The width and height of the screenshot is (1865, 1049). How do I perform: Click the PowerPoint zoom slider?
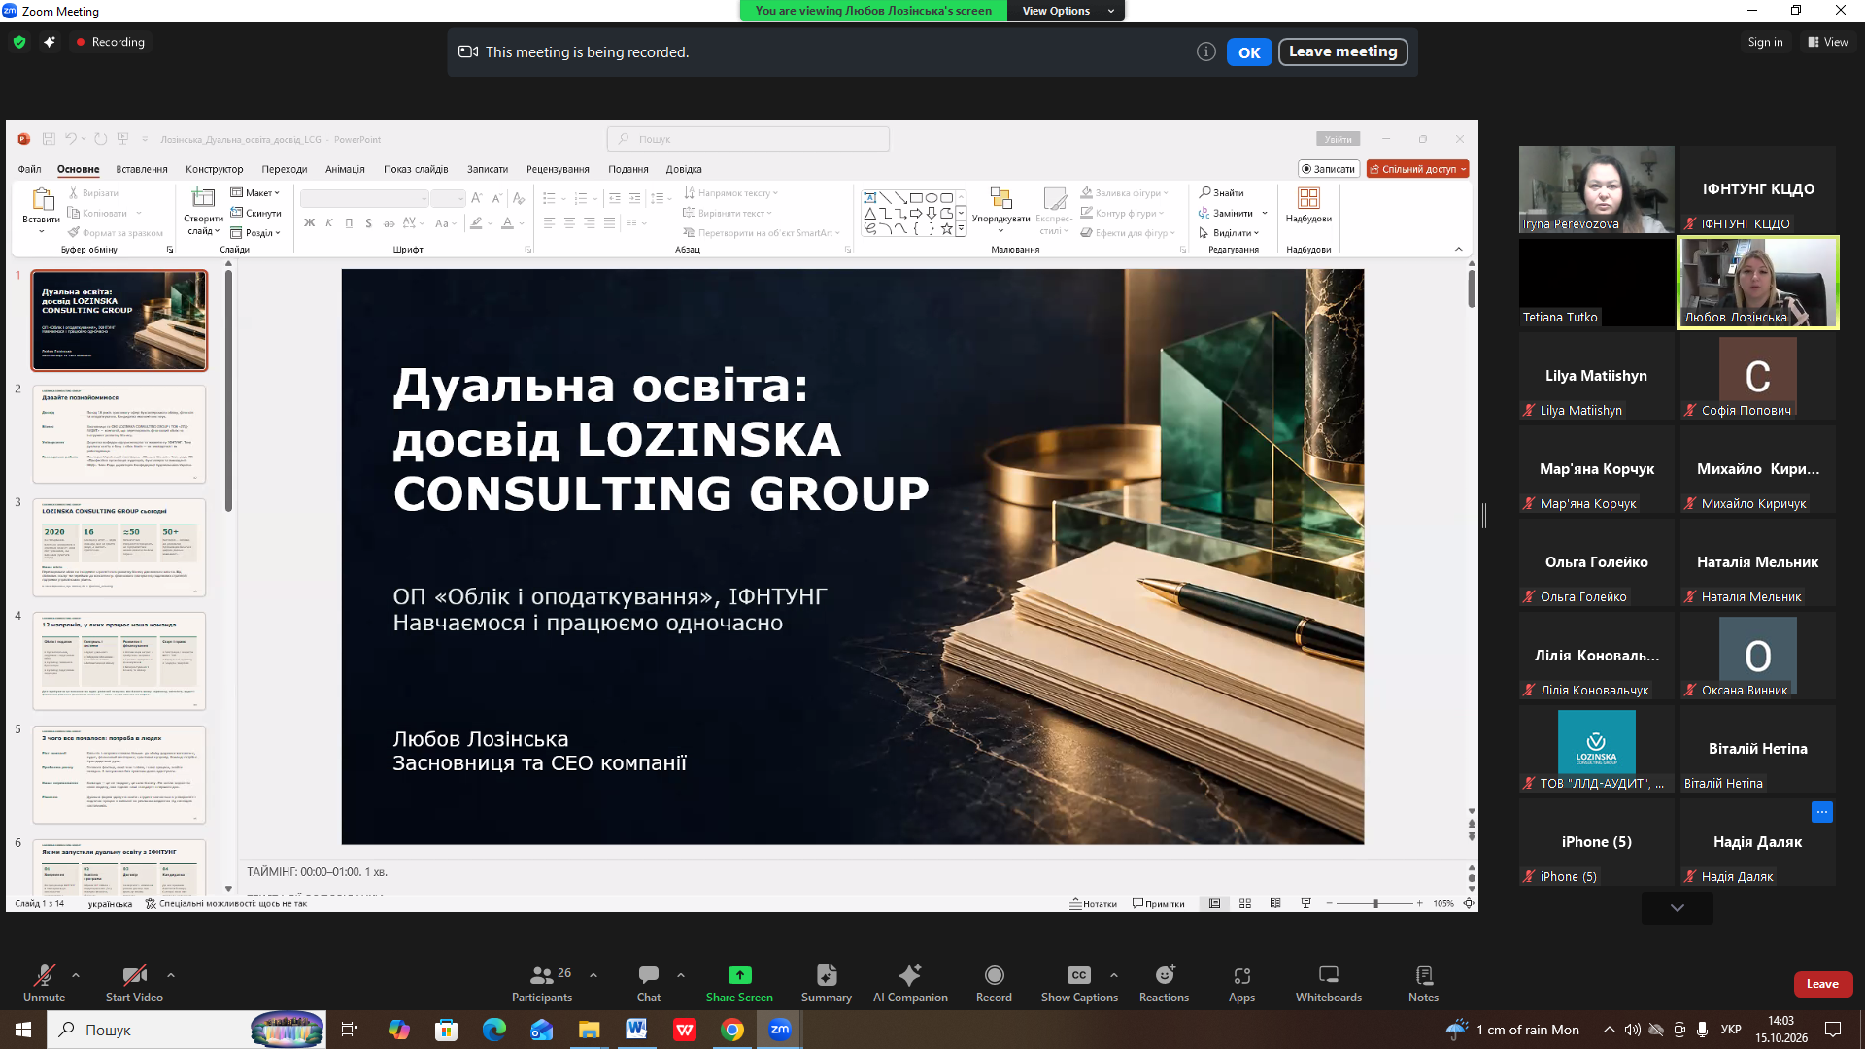(1375, 903)
